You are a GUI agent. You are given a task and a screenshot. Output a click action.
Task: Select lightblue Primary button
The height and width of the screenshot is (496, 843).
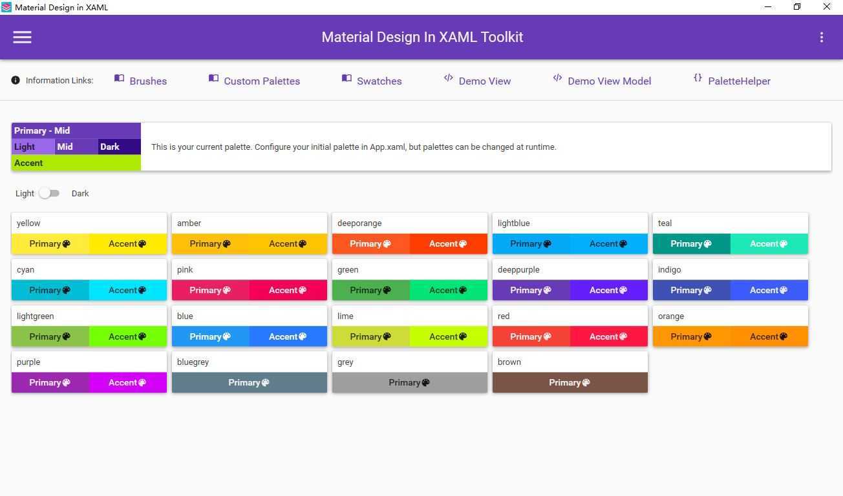point(531,243)
